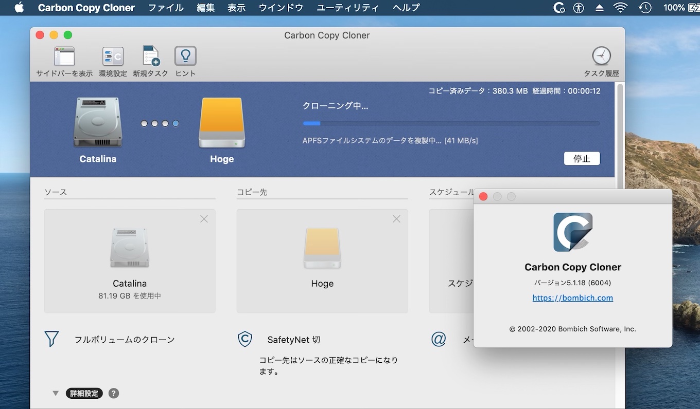The image size is (700, 409).
Task: Click the ヒント lightbulb icon
Action: point(185,57)
